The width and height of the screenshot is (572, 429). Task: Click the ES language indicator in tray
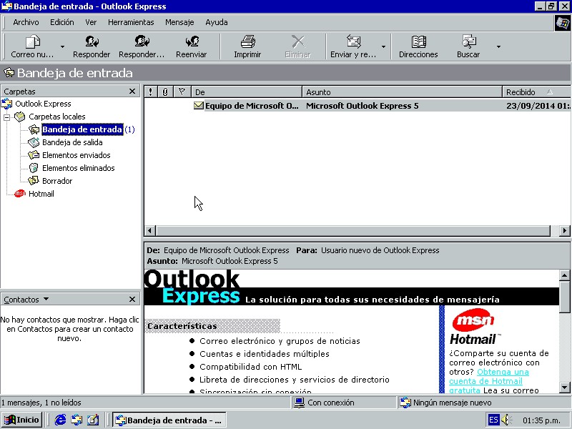(493, 420)
